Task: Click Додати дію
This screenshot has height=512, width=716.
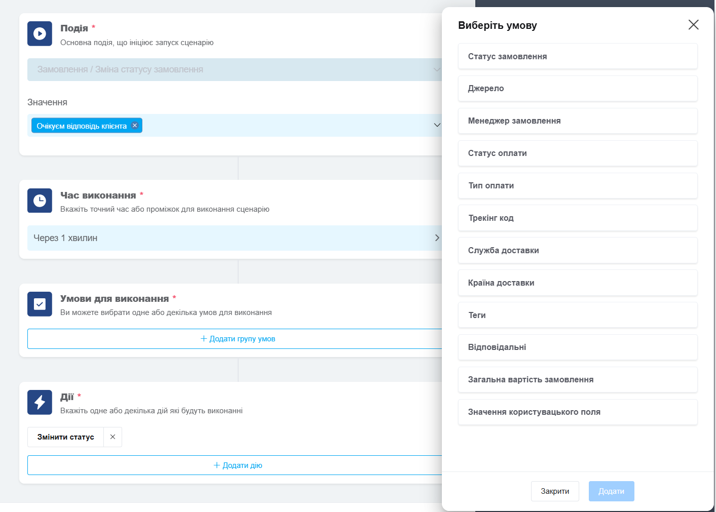Action: click(x=238, y=465)
